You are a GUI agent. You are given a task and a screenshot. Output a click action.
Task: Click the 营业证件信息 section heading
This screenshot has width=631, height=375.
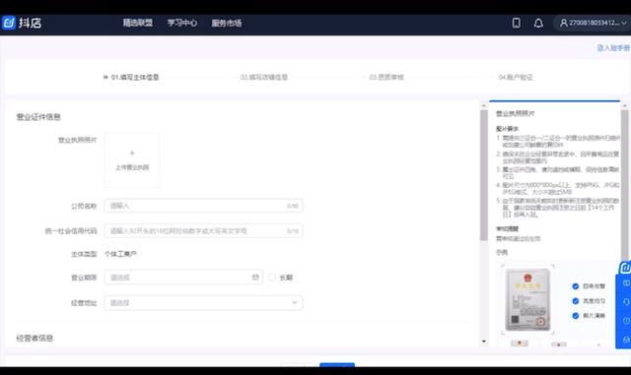coord(38,117)
